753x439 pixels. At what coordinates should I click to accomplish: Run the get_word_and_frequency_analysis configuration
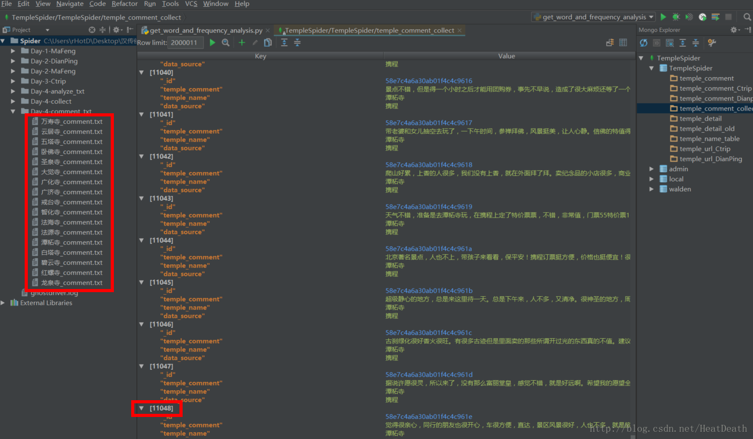663,17
